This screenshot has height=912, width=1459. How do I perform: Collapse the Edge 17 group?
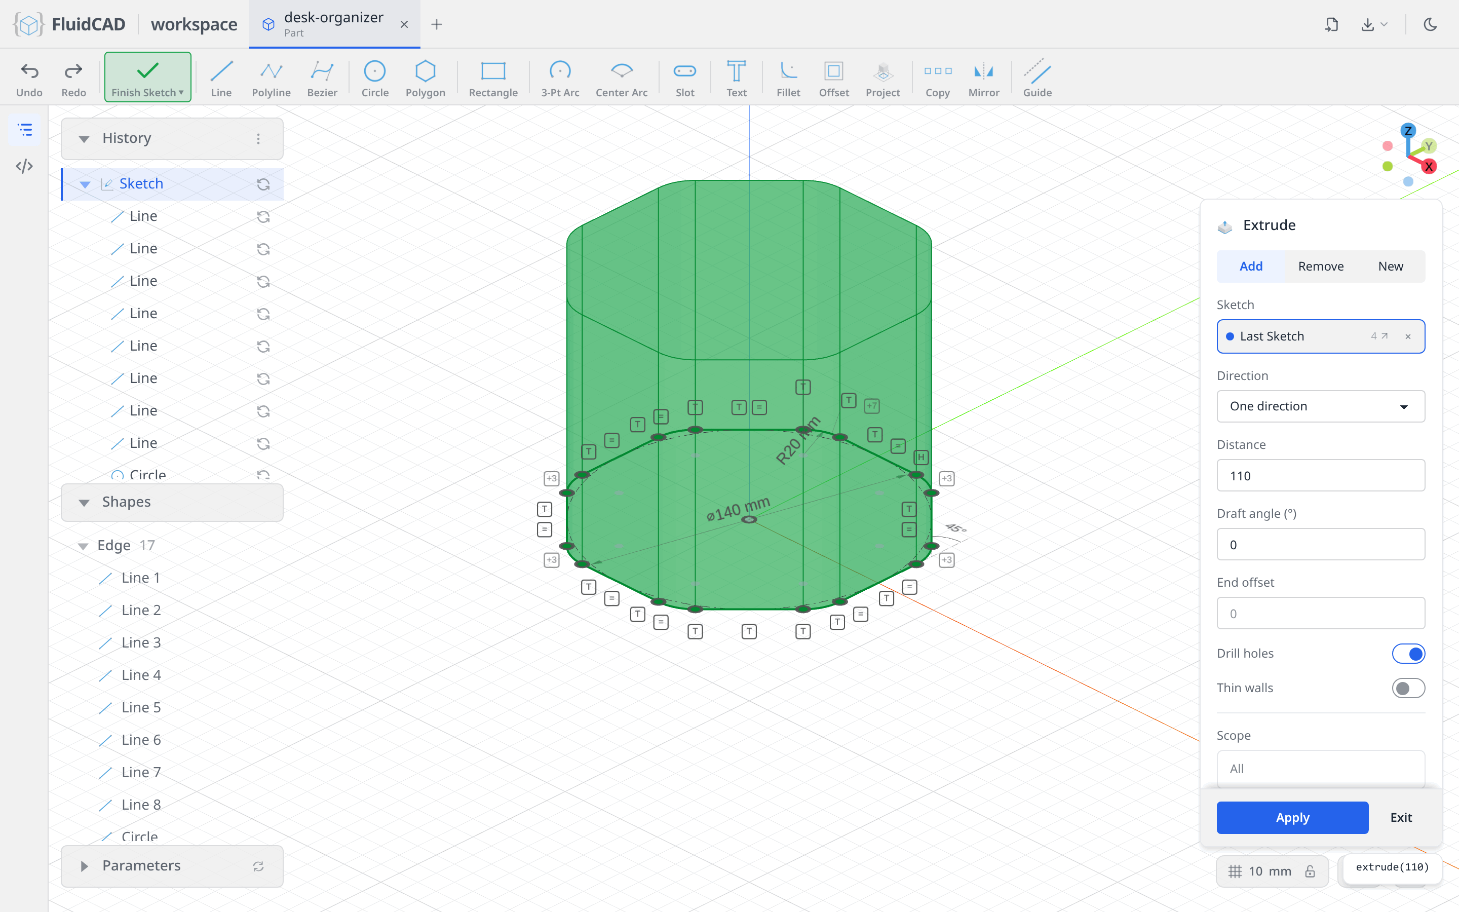[83, 546]
